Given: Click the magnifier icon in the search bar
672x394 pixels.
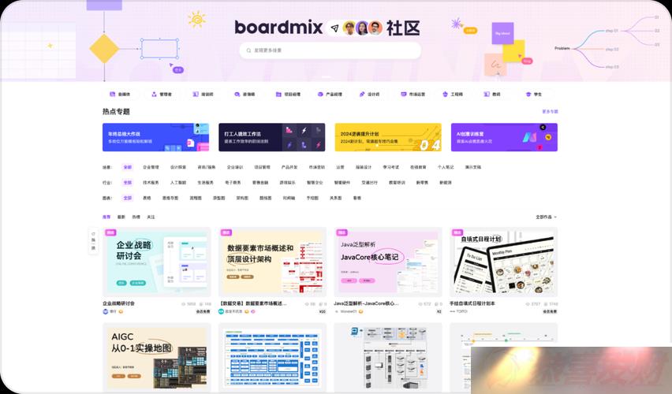Looking at the screenshot, I should pyautogui.click(x=248, y=50).
